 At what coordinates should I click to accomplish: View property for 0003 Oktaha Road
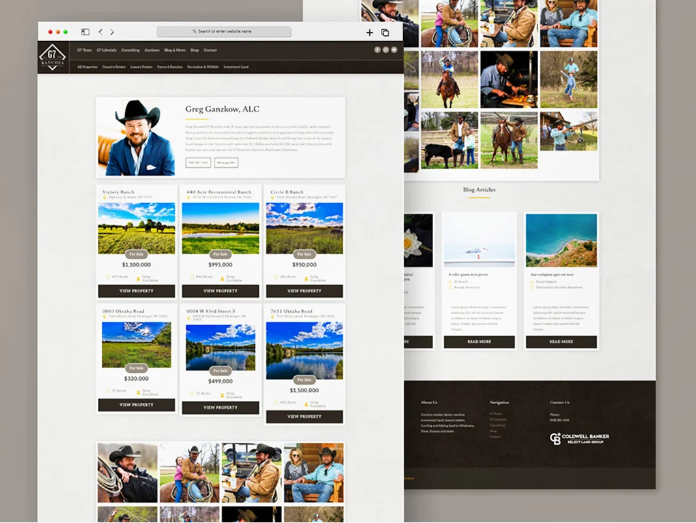(x=136, y=405)
